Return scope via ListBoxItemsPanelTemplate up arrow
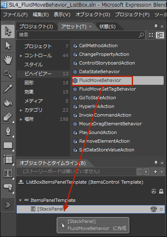 click(x=21, y=182)
